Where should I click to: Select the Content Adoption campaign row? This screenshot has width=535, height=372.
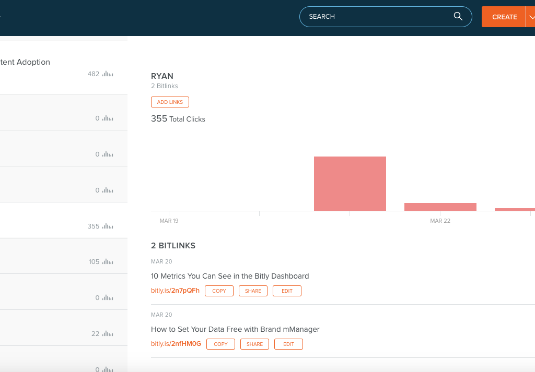point(63,68)
